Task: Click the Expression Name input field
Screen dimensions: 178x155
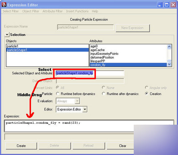Action: pos(85,27)
